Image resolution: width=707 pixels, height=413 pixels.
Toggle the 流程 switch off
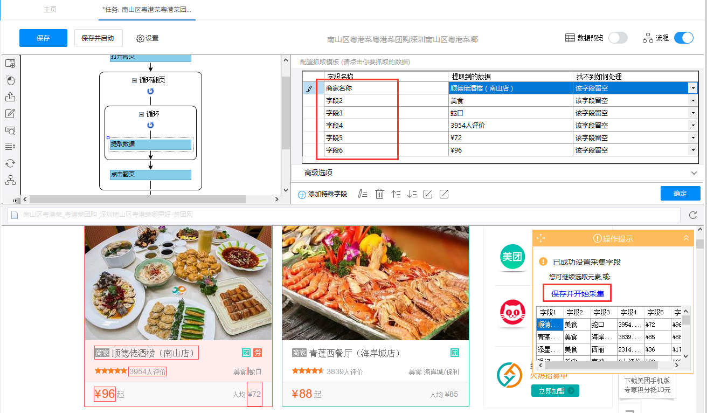coord(683,38)
